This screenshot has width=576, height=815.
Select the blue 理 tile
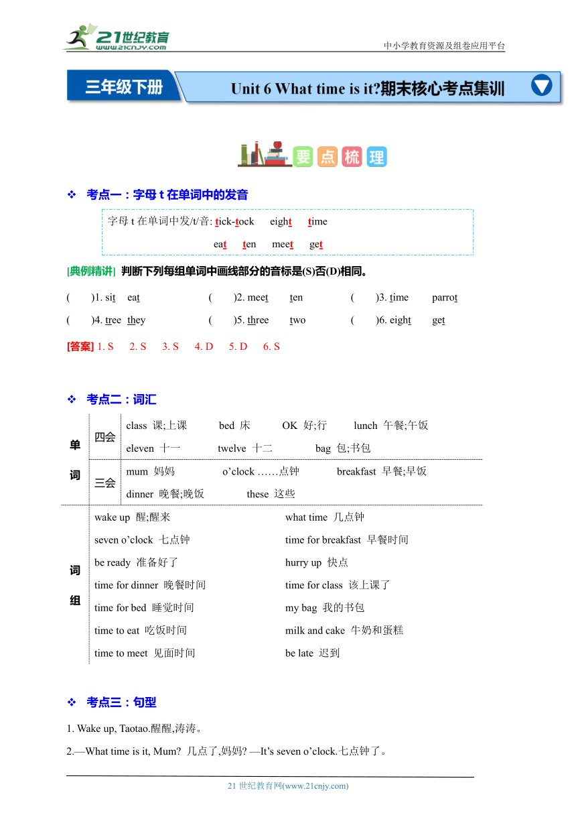pos(376,156)
